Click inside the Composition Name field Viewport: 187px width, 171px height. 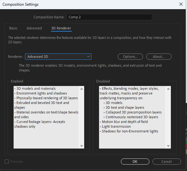(x=109, y=17)
